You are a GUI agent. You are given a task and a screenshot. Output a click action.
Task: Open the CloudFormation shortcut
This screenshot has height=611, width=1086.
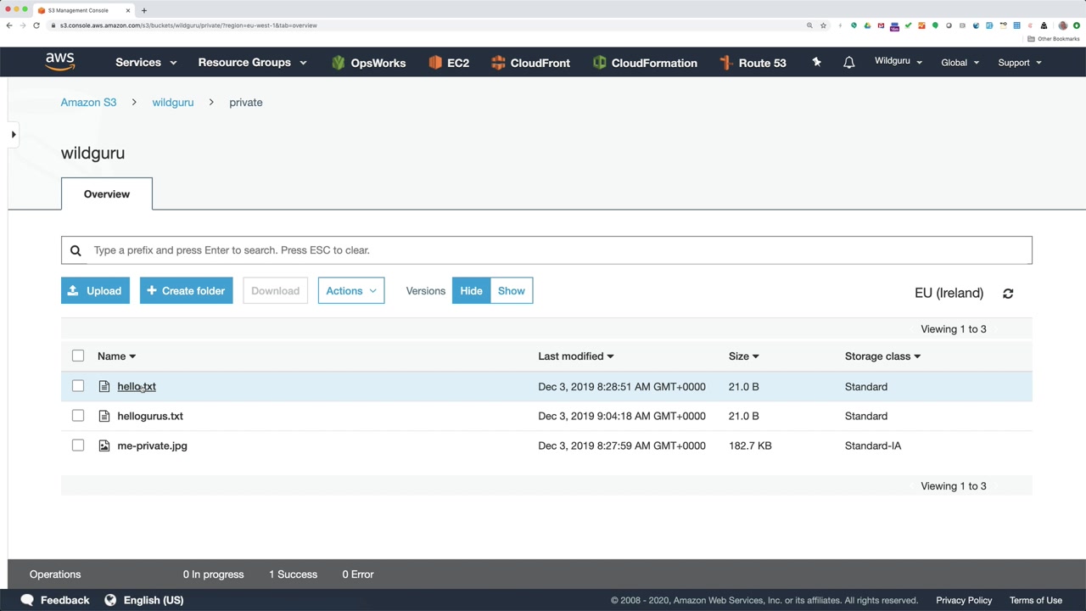[x=645, y=63]
